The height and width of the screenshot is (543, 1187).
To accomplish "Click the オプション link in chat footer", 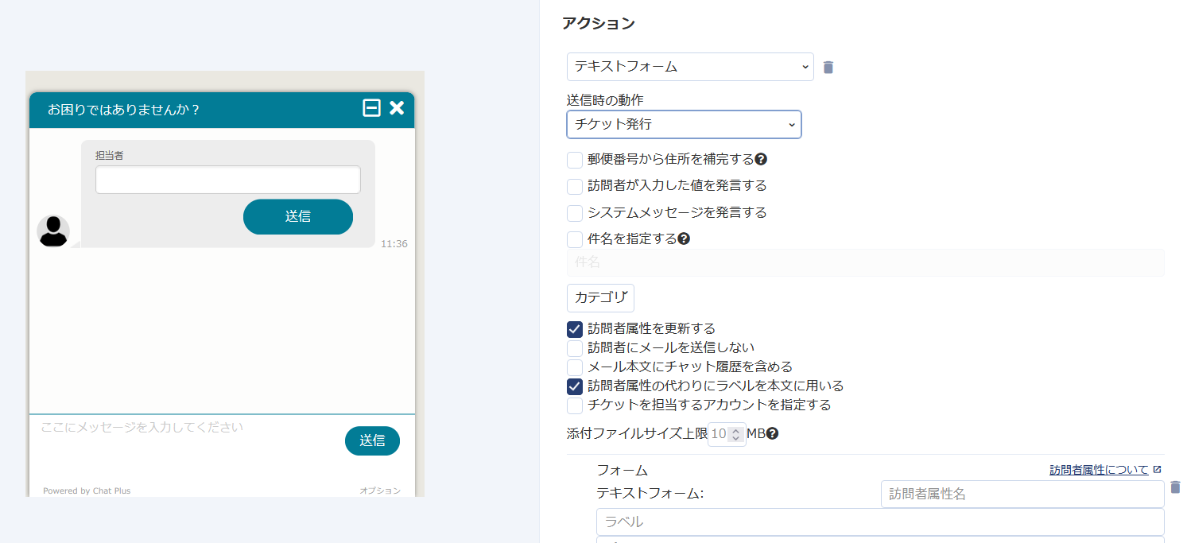I will pyautogui.click(x=380, y=491).
